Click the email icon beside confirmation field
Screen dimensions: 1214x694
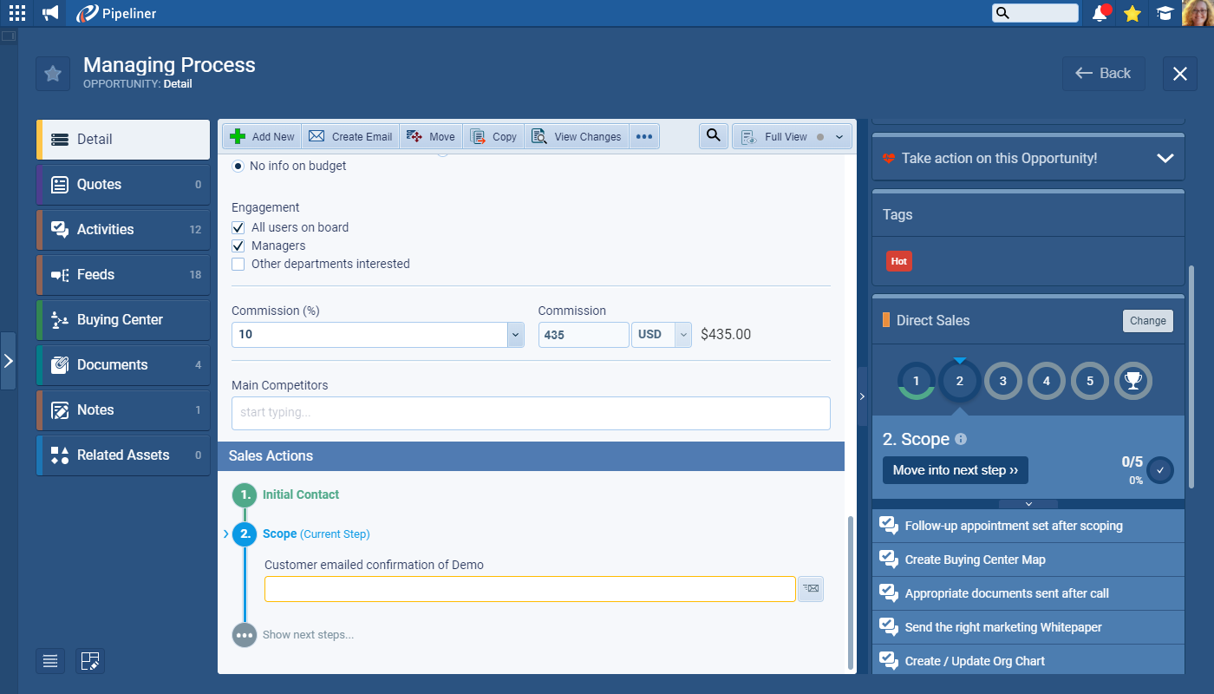[810, 589]
